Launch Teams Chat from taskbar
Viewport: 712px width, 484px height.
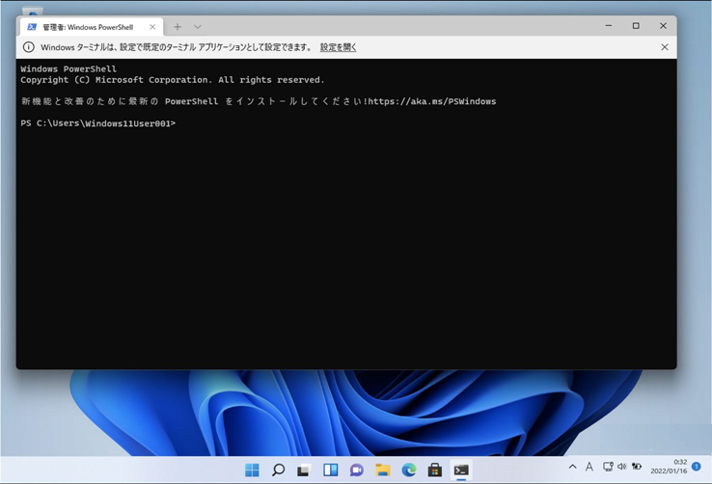(x=356, y=470)
